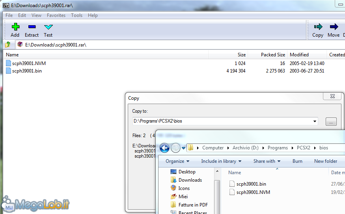The height and width of the screenshot is (214, 345).
Task: Open the View menu
Action: 36,15
